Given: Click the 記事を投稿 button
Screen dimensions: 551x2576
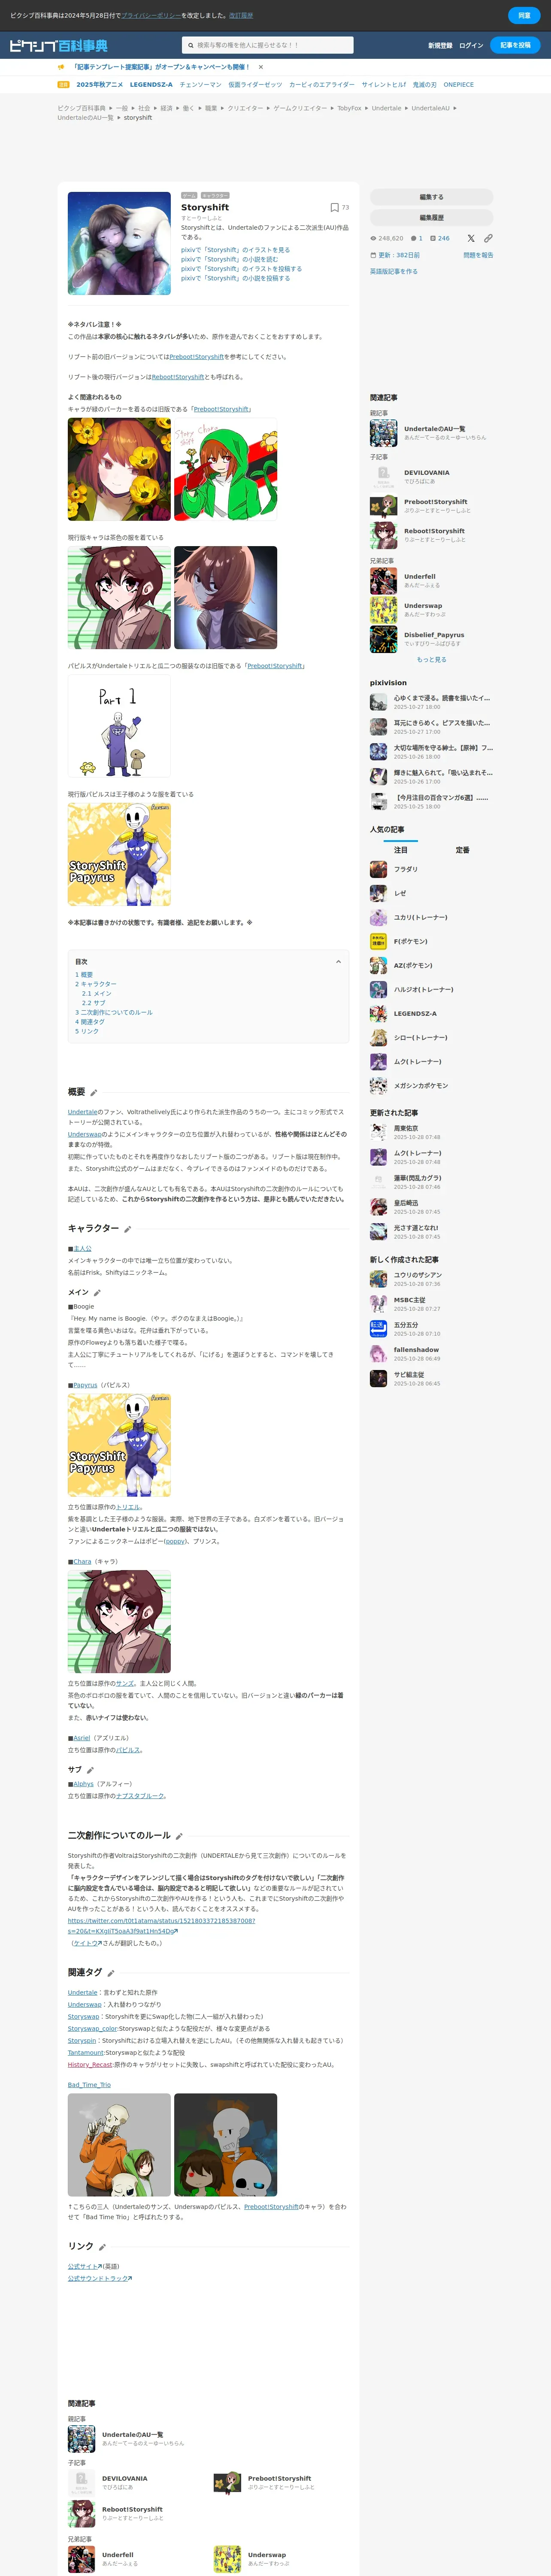Looking at the screenshot, I should [x=516, y=45].
